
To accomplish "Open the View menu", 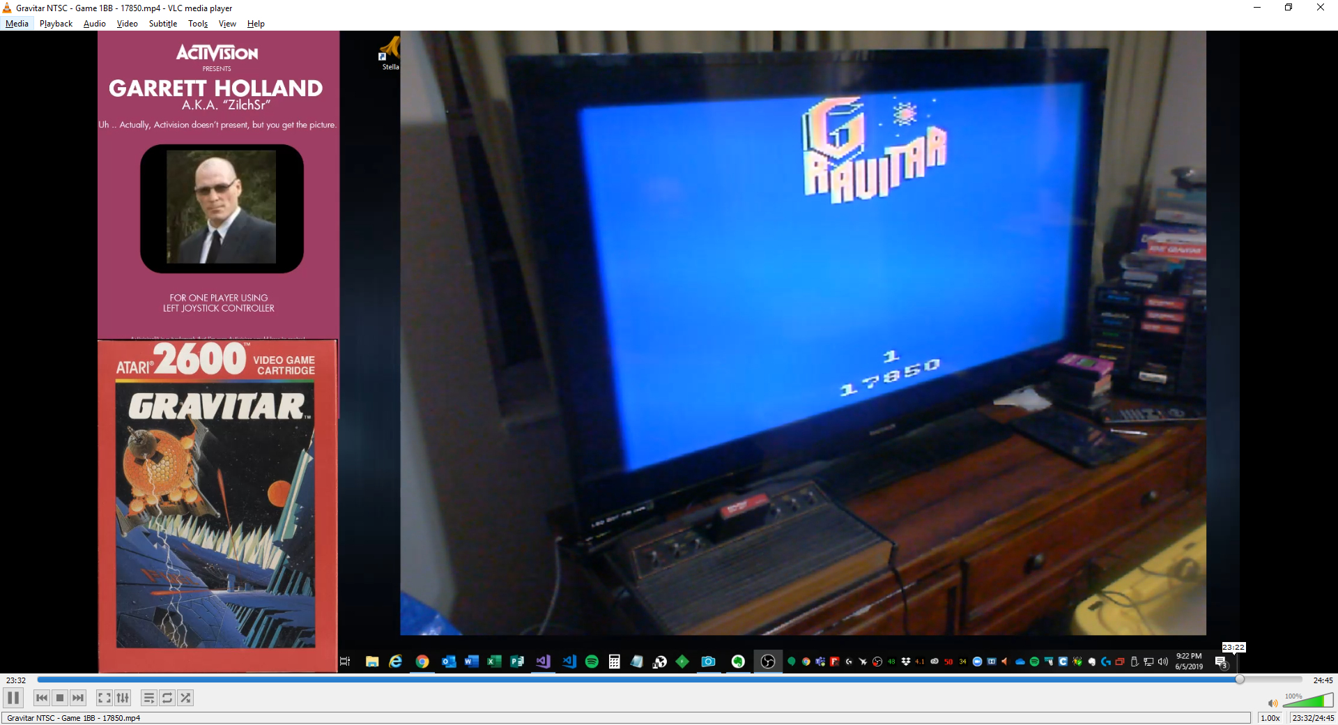I will (227, 24).
